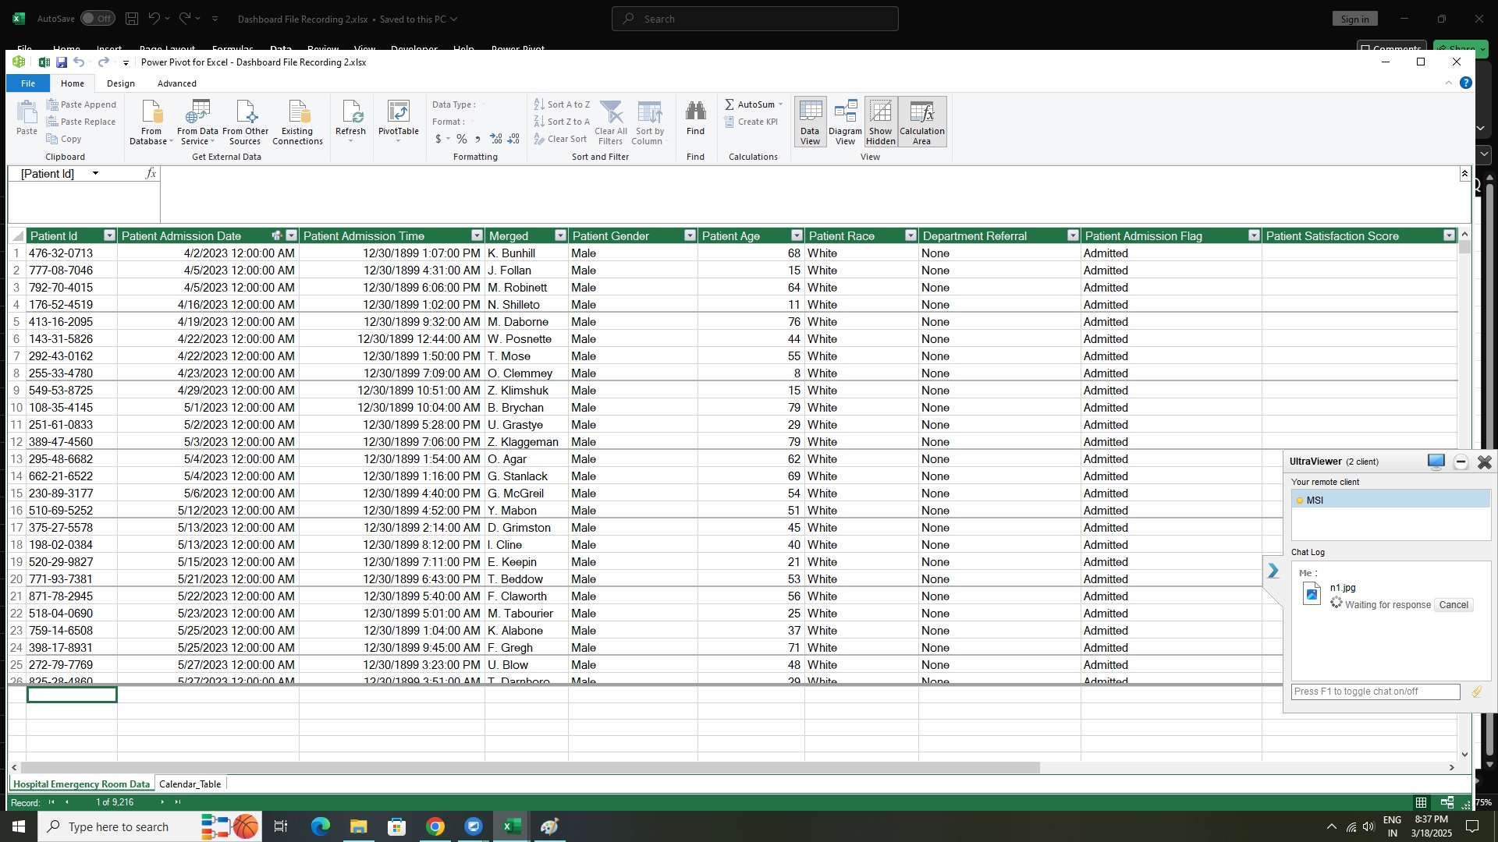Toggle AutoSave switch off/on
The width and height of the screenshot is (1498, 842).
[x=98, y=19]
